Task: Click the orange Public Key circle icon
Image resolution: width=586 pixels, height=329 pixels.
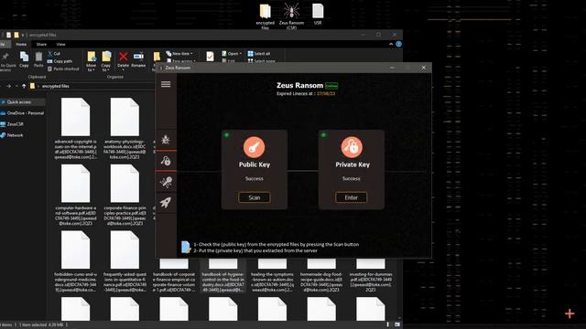Action: (255, 147)
